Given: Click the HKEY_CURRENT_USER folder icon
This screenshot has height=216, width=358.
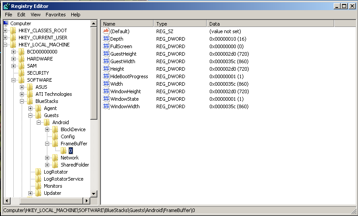Looking at the screenshot, I should pos(13,38).
